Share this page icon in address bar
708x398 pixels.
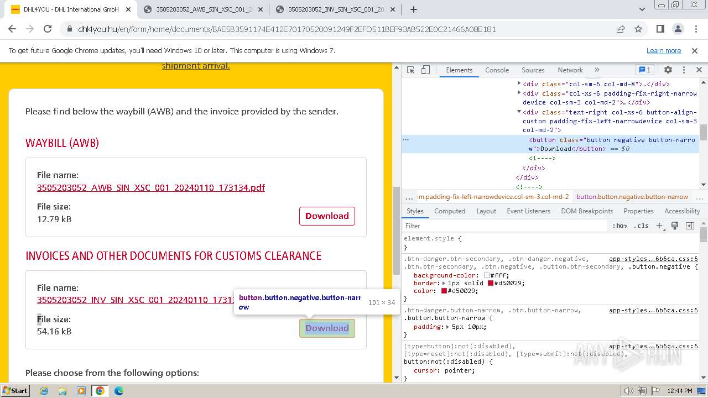pyautogui.click(x=621, y=29)
